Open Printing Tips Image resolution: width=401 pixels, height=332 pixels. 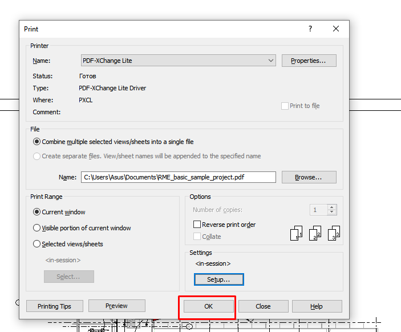coord(54,306)
